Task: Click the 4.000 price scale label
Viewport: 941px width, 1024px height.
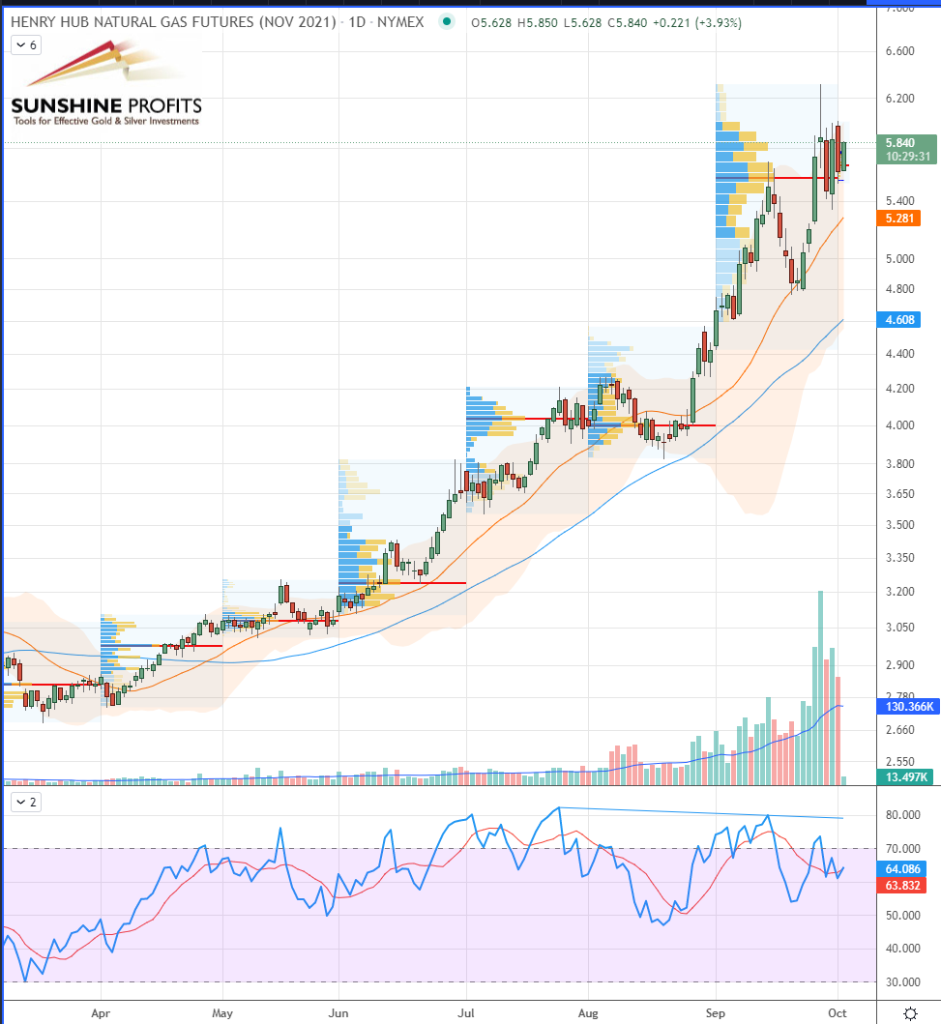Action: [899, 425]
